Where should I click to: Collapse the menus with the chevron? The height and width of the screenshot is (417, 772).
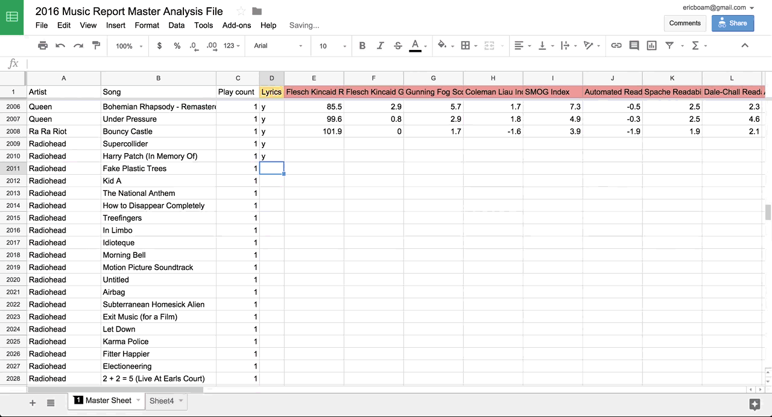click(x=745, y=46)
